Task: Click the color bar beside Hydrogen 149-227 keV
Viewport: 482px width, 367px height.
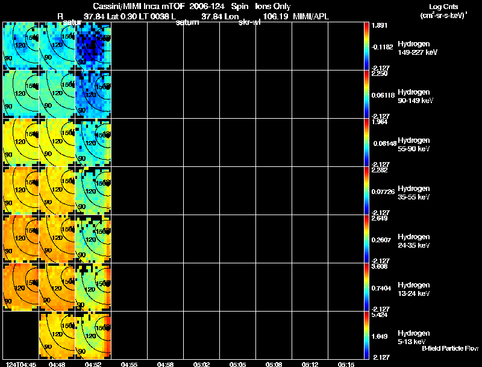Action: tap(367, 46)
